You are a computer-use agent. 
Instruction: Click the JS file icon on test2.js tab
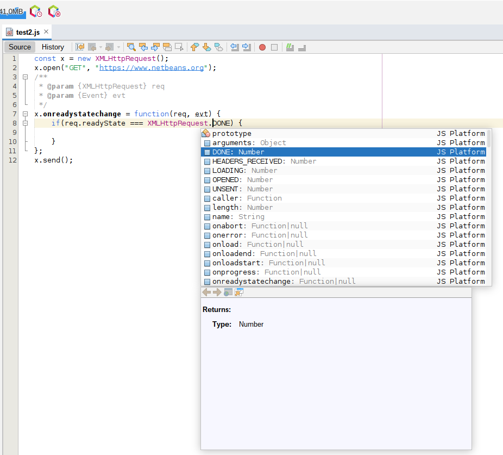(10, 32)
